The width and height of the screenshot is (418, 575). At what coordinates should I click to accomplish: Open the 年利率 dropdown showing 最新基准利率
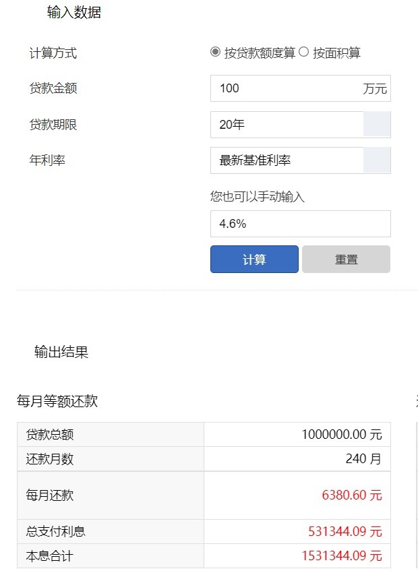[300, 160]
